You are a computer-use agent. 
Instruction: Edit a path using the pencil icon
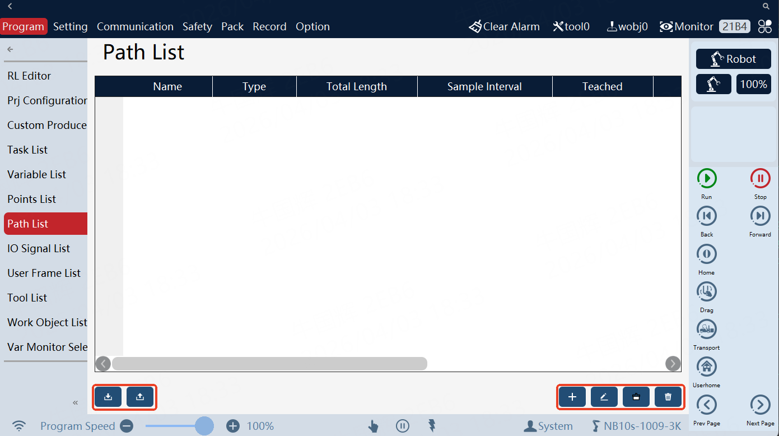click(604, 397)
